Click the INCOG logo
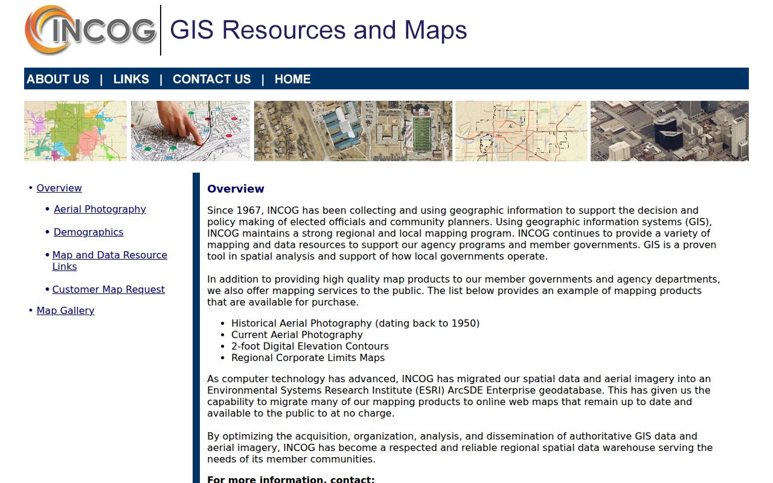This screenshot has height=483, width=773. pyautogui.click(x=91, y=30)
